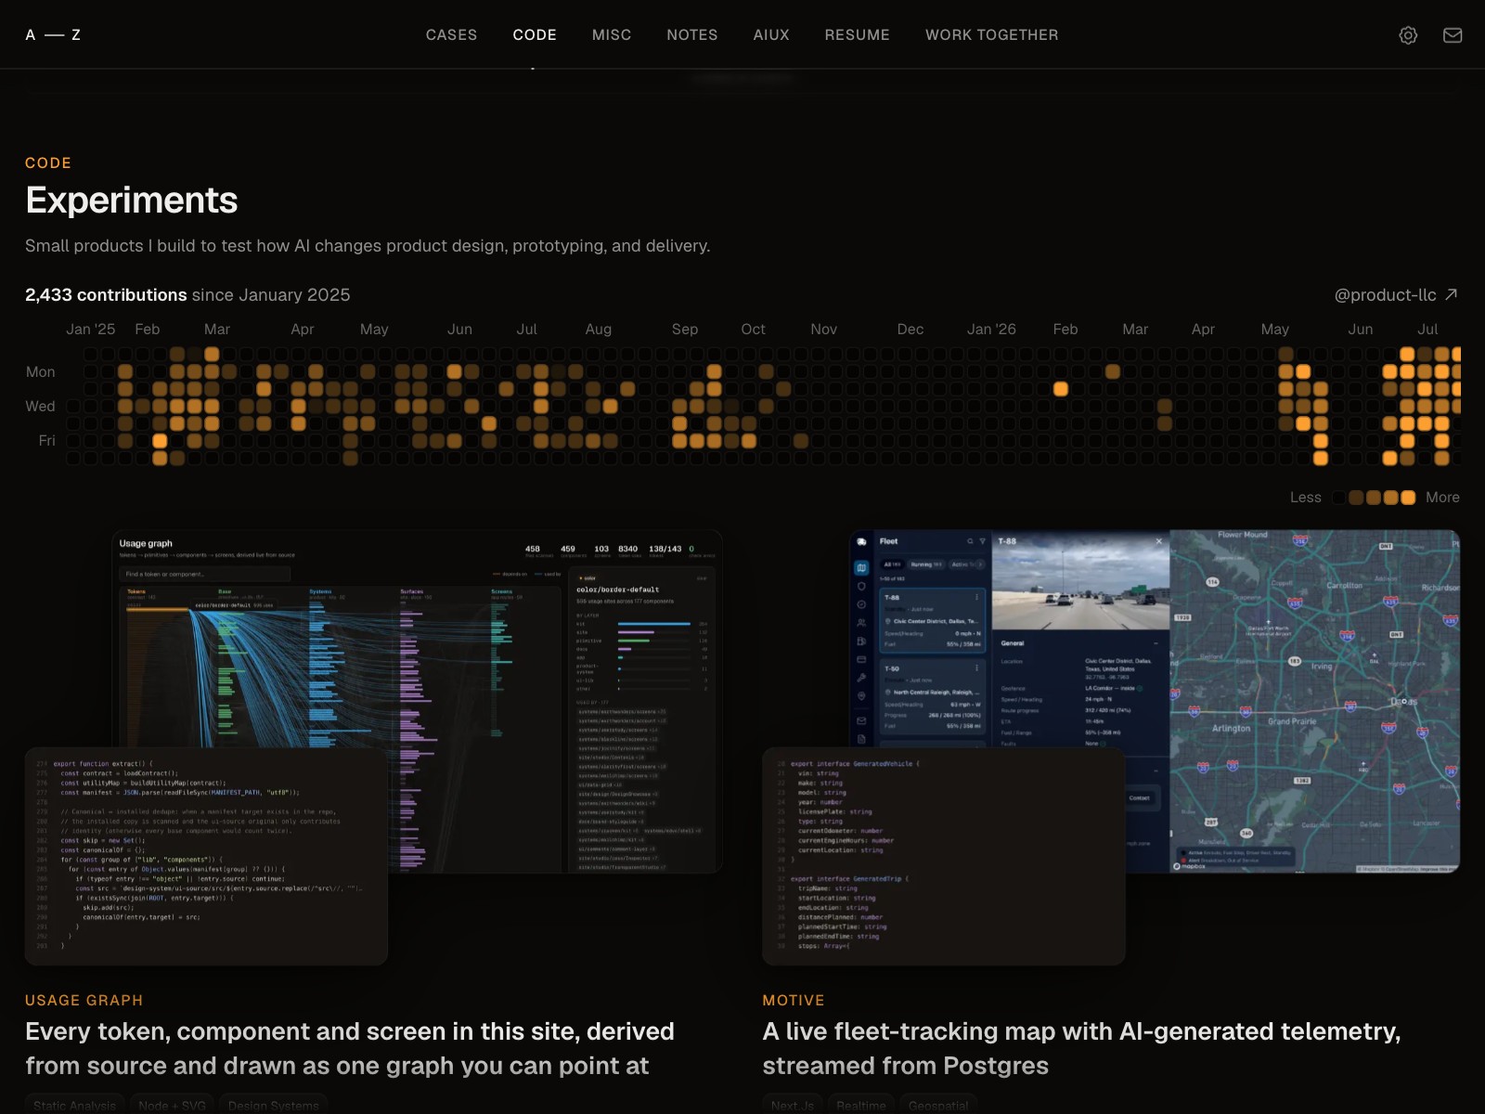Image resolution: width=1485 pixels, height=1114 pixels.
Task: Open the RESUME nav link
Action: tap(857, 34)
